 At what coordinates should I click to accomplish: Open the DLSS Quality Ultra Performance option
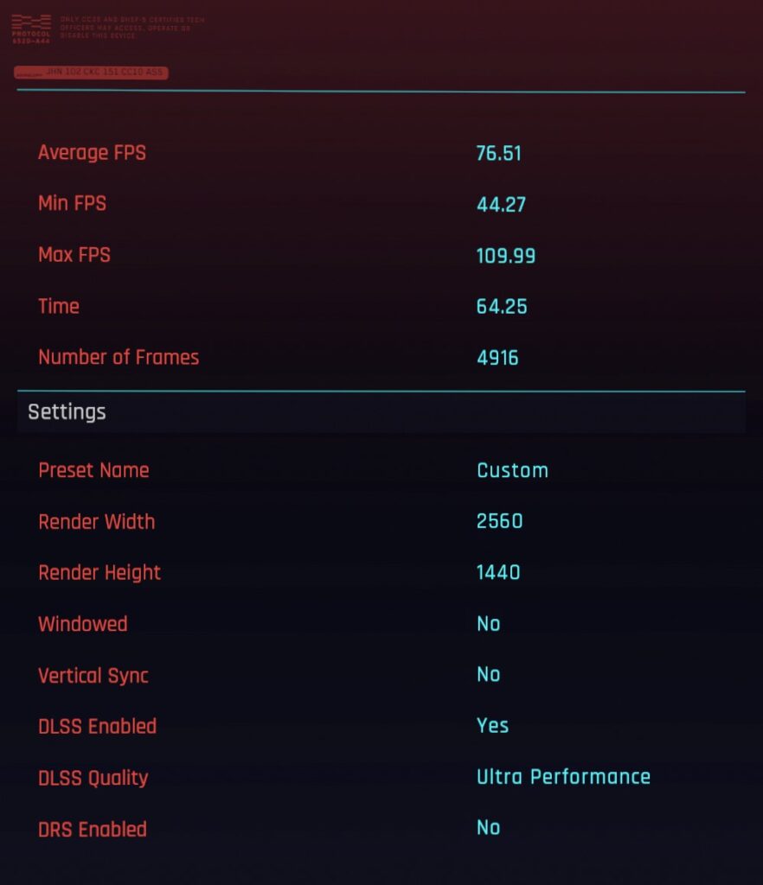point(563,777)
